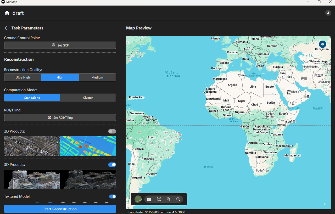This screenshot has height=214, width=335.
Task: Disable the 3D Products toggle
Action: (x=112, y=165)
